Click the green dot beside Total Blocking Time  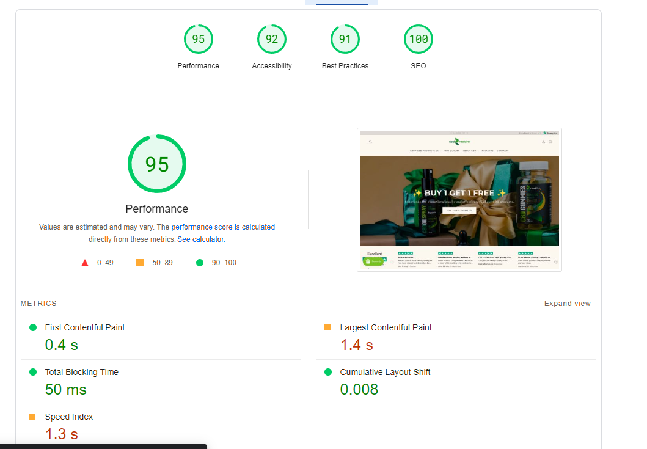[x=33, y=372]
